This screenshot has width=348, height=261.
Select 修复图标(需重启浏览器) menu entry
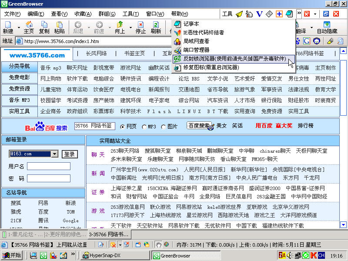[234, 67]
